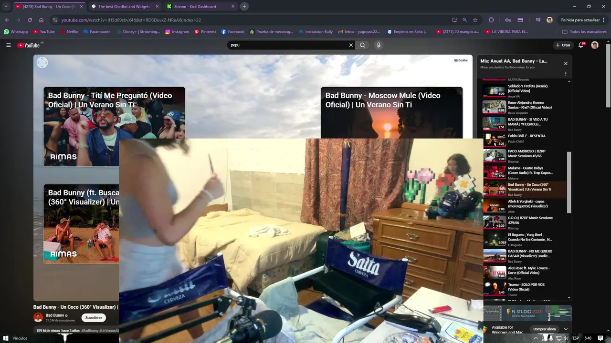
Task: Play Alleh & Yorghaki - capaz from playlist
Action: (524, 206)
